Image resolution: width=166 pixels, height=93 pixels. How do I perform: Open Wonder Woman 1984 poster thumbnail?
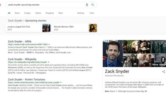coord(93,28)
